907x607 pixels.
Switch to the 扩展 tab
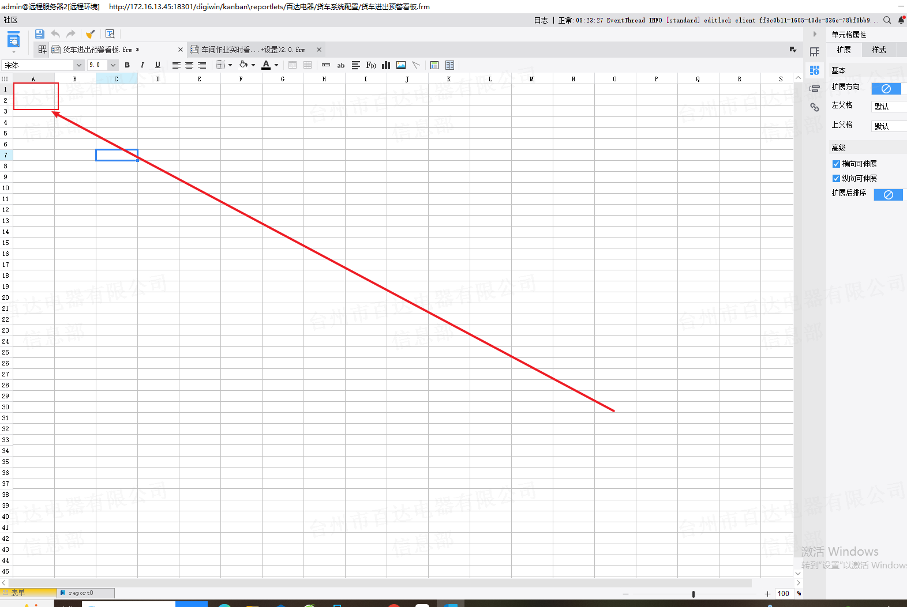(x=844, y=50)
